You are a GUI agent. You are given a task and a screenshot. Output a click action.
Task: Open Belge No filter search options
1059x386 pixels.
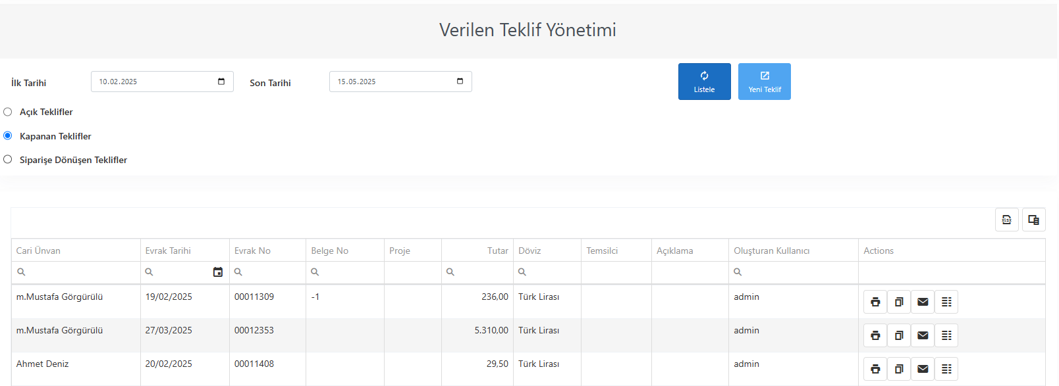point(315,272)
